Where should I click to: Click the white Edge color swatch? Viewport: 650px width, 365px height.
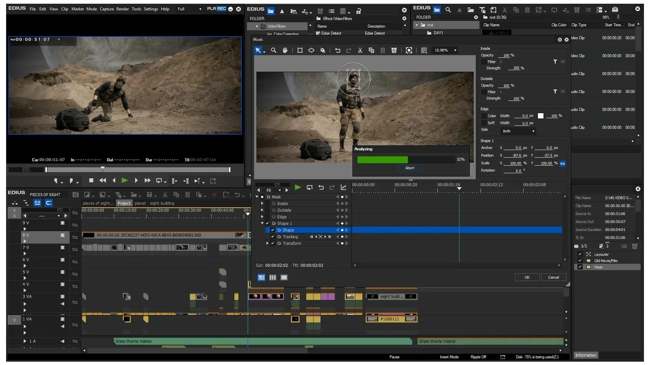(541, 116)
